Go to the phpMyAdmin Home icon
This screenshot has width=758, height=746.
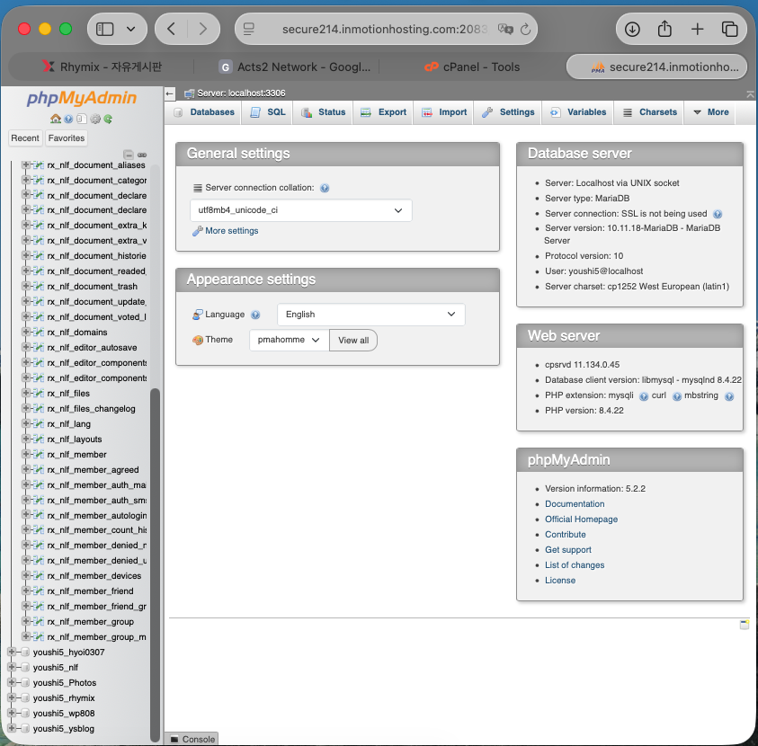(56, 119)
